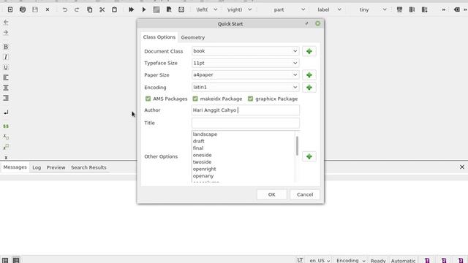Click into the empty Title field
Screen dimensions: 468x263
pyautogui.click(x=246, y=123)
